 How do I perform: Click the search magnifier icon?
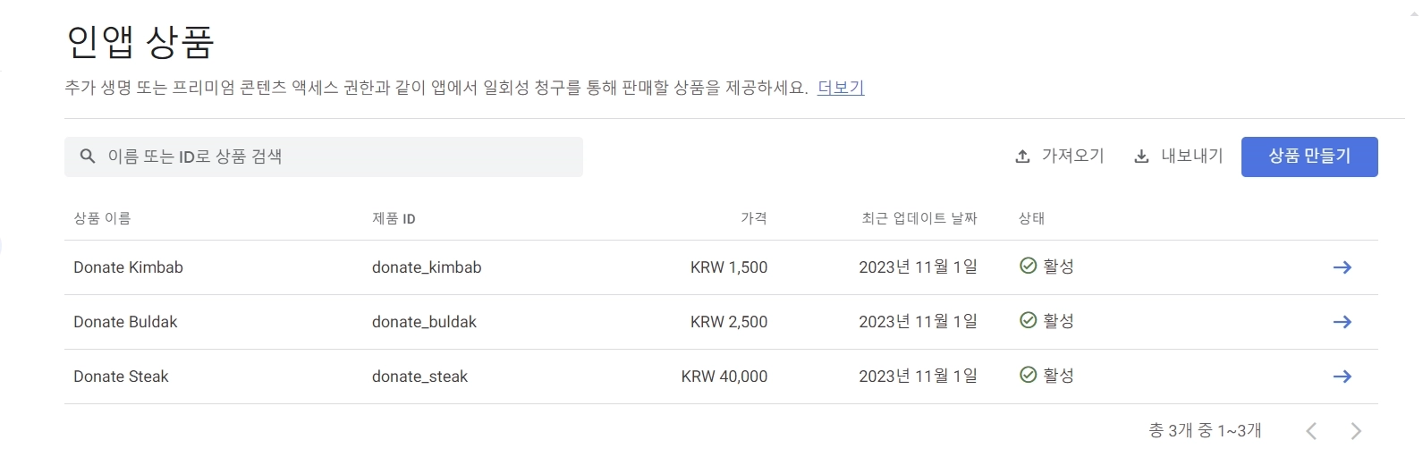88,157
